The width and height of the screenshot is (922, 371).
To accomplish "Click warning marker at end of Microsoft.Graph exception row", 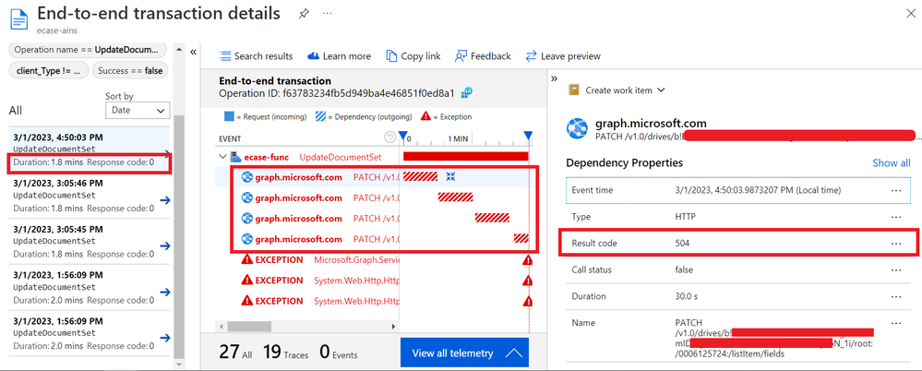I will [527, 260].
